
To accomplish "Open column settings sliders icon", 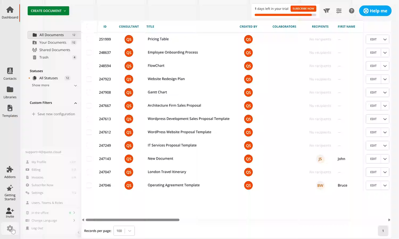I will click(339, 11).
